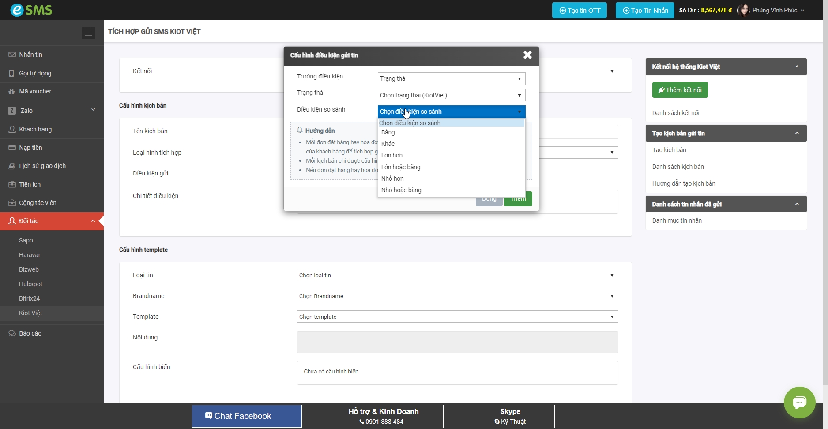Open the Chọn trạng thái (KiotViet) dropdown
Image resolution: width=828 pixels, height=429 pixels.
[451, 95]
